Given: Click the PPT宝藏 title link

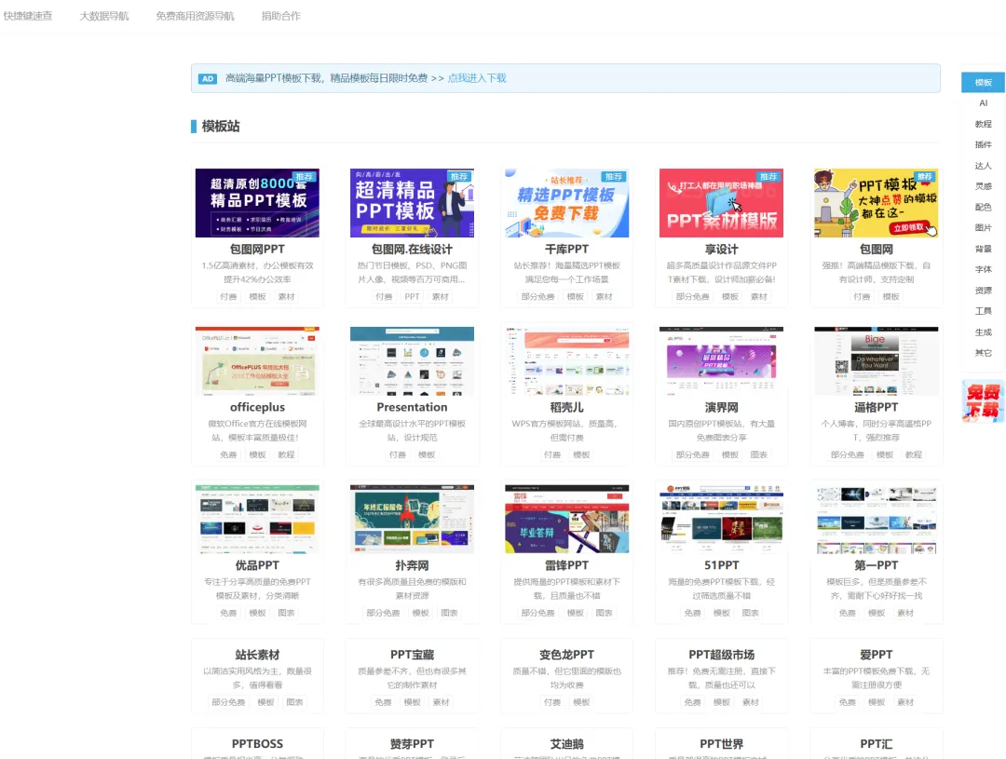Looking at the screenshot, I should point(412,655).
